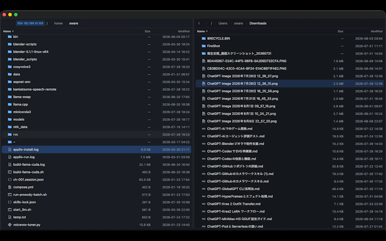Image resolution: width=386 pixels, height=241 pixels.
Task: Click the applio-install.log file icon
Action: pyautogui.click(x=10, y=150)
